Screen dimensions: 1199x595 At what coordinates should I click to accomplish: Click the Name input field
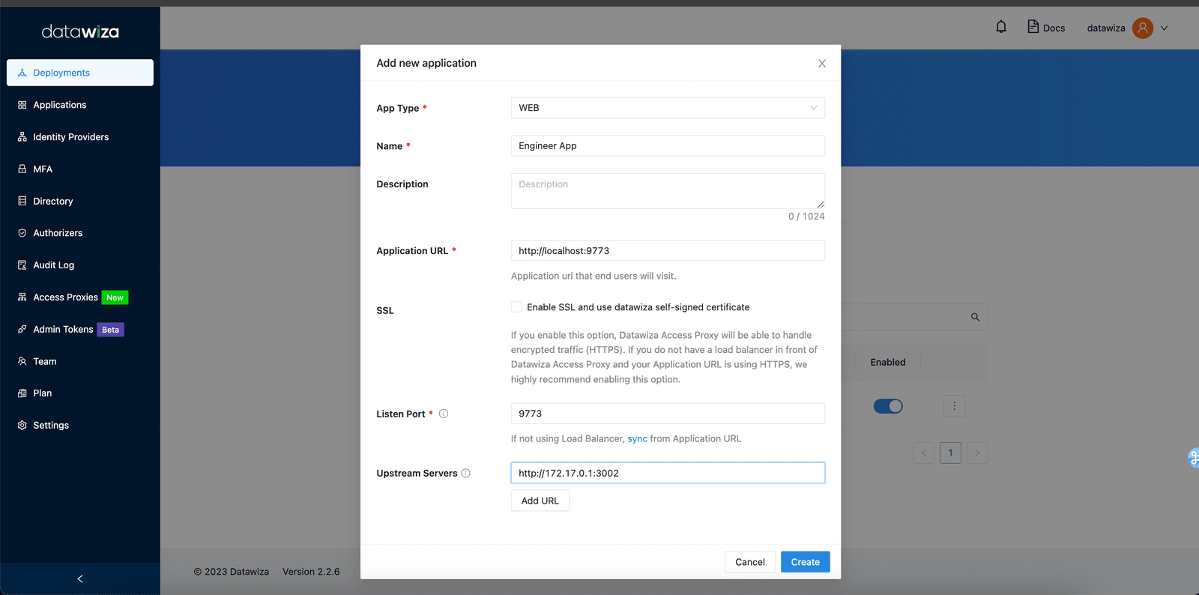[668, 145]
